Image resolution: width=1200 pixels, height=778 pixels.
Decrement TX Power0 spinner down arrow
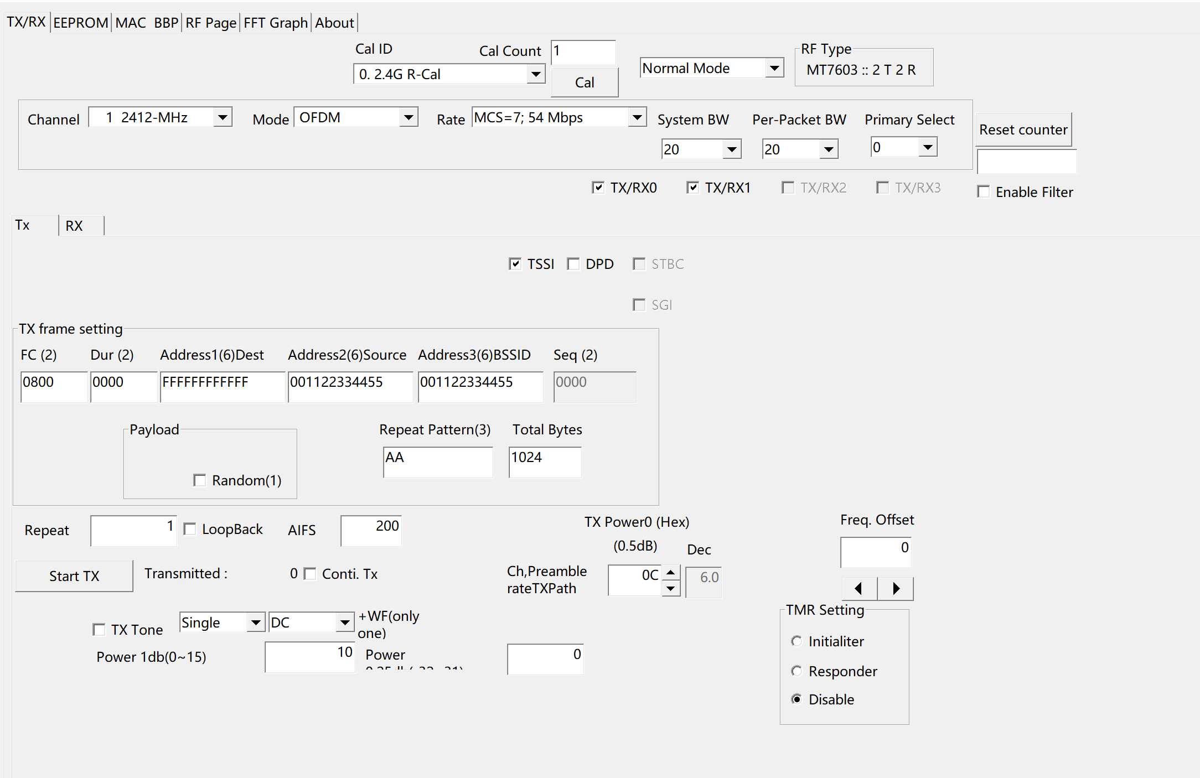tap(671, 588)
